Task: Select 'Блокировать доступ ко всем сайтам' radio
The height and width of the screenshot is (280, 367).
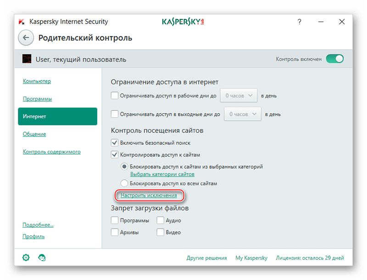Action: pyautogui.click(x=124, y=183)
